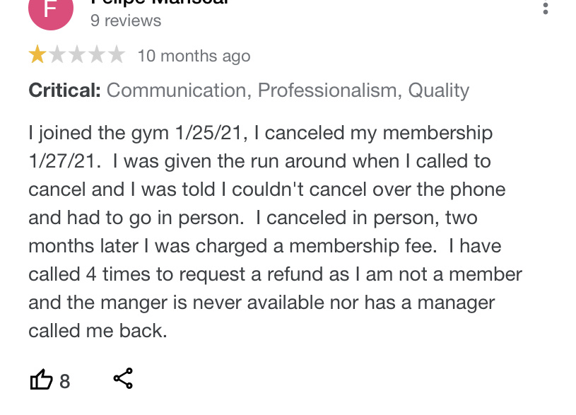Click the "10 months ago" timestamp
Viewport: 576px width, 415px height.
(x=194, y=56)
